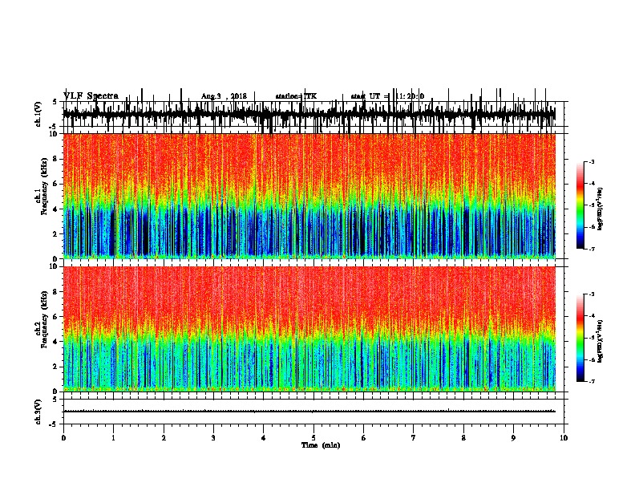The height and width of the screenshot is (491, 635).
Task: Click time axis tick label "4"
Action: (x=264, y=438)
